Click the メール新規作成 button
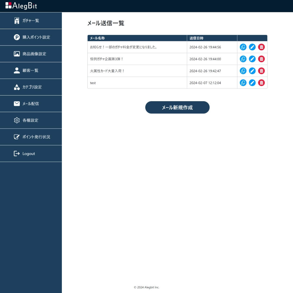Image resolution: width=293 pixels, height=293 pixels. [177, 107]
